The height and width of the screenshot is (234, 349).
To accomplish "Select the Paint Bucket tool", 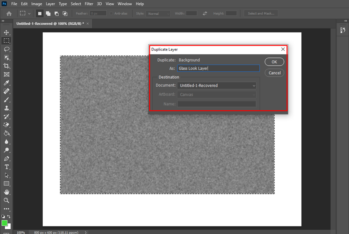I will coord(6,133).
